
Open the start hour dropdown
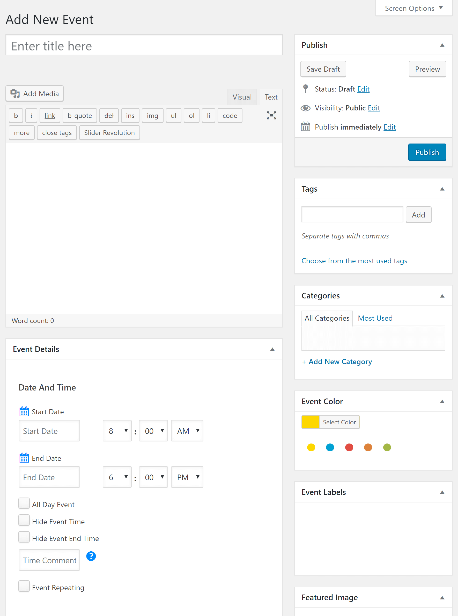click(117, 431)
